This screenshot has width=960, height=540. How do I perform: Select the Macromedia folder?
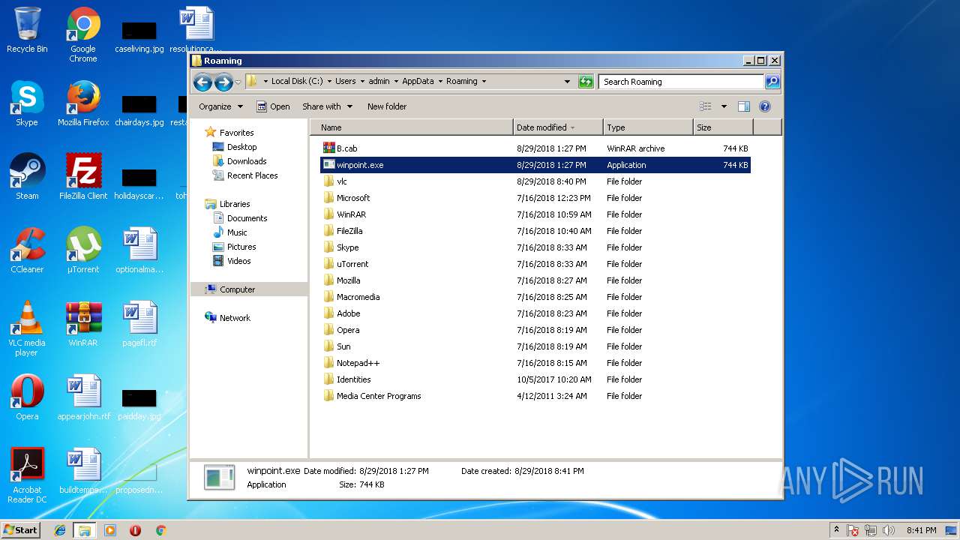click(535, 297)
